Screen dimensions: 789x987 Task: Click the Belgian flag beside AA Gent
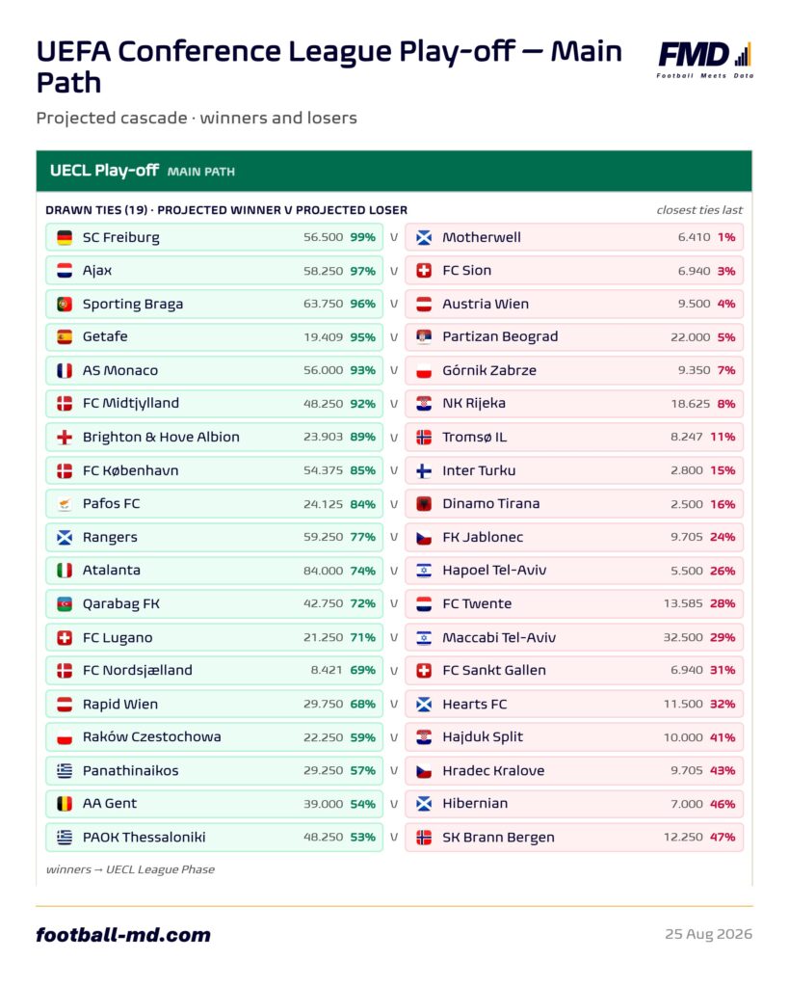point(65,804)
